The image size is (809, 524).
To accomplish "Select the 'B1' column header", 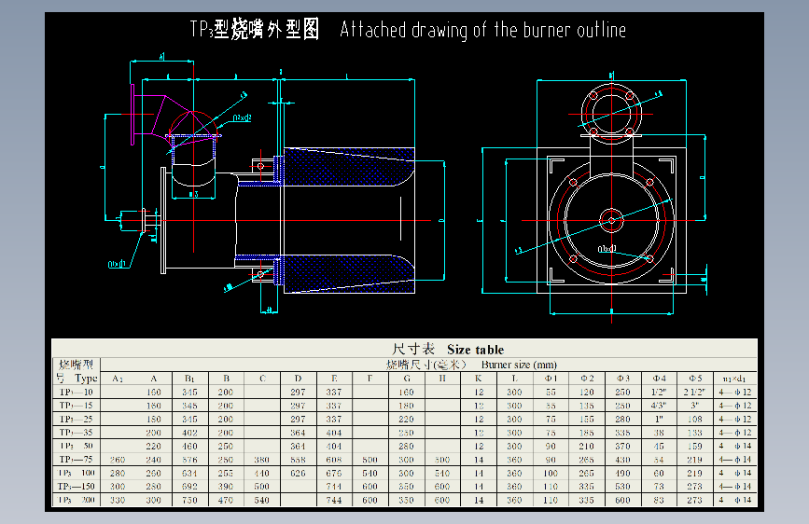I will point(189,379).
